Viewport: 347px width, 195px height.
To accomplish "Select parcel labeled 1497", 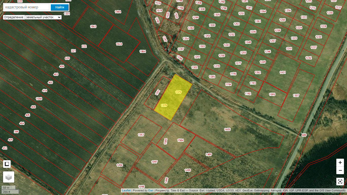I will [154, 162].
